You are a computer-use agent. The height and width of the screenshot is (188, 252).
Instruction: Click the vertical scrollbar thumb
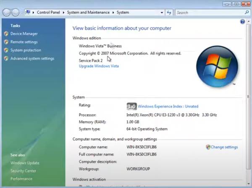[248, 97]
